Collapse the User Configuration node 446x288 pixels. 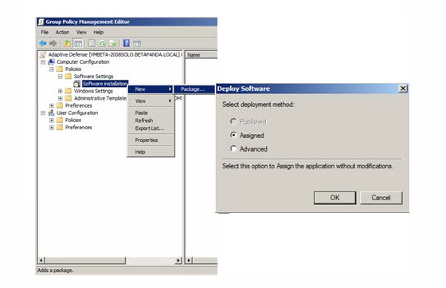[43, 112]
